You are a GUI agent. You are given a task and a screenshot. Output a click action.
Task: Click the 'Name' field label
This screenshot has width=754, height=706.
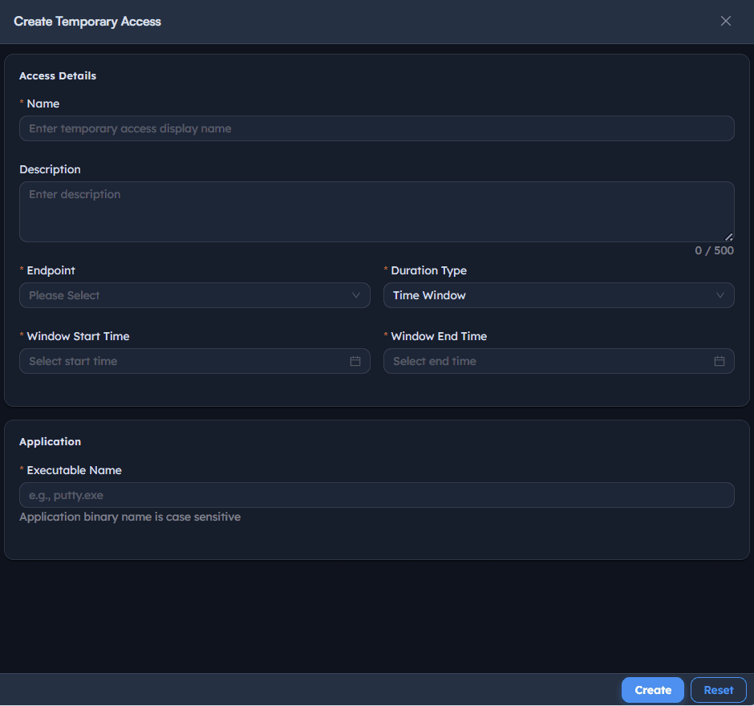tap(43, 103)
